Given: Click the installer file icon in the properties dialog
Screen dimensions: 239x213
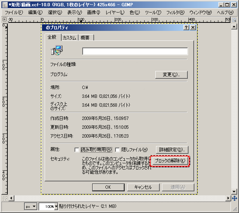Looking at the screenshot, I should coord(57,50).
